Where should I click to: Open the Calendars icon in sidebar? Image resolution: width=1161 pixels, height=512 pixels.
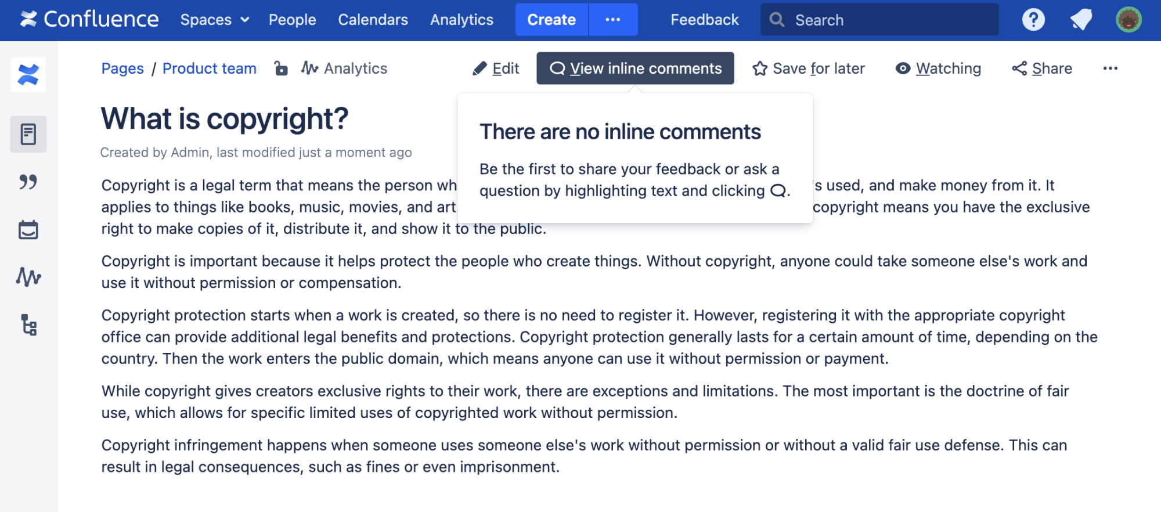(28, 230)
